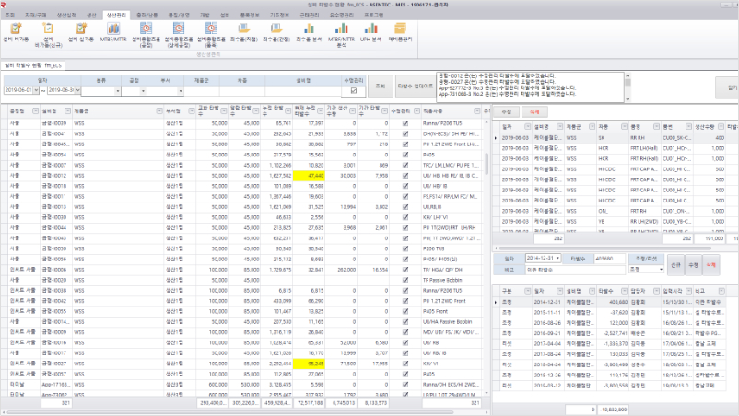739x416 pixels.
Task: Click the 2018-12-26 adjustment date cell
Action: (547, 376)
